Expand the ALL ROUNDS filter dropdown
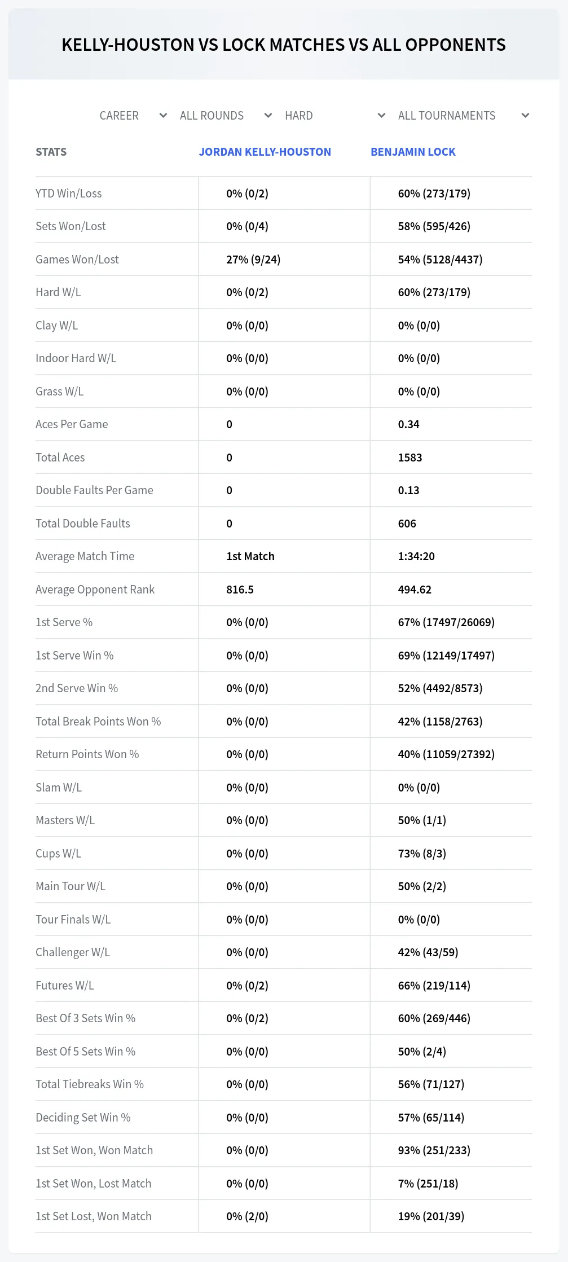 click(x=226, y=116)
